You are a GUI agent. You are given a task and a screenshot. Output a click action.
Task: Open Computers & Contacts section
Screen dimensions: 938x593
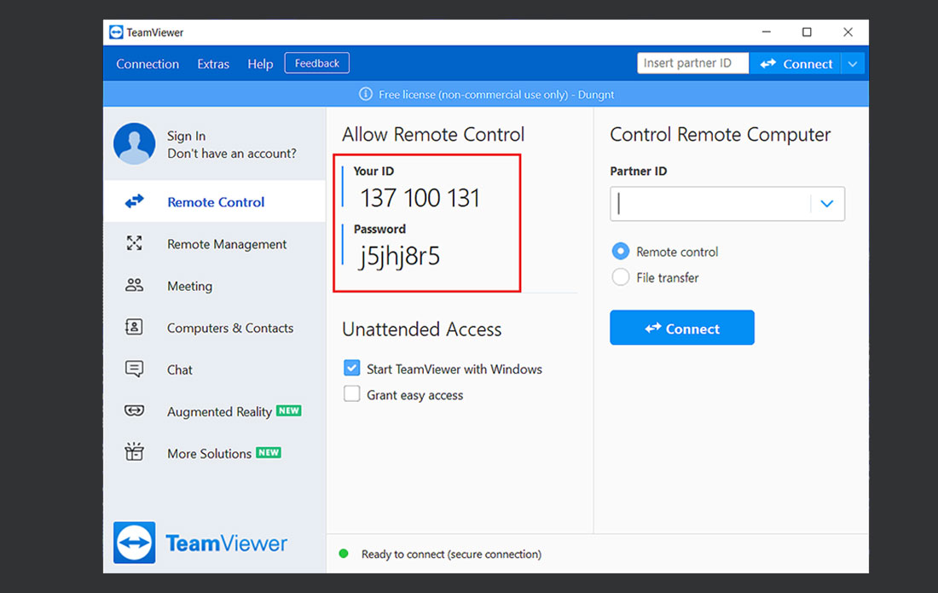point(215,328)
